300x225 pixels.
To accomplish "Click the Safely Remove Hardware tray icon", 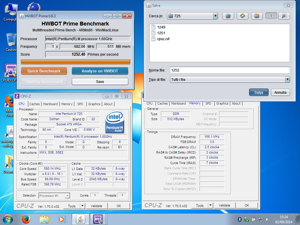I will click(246, 219).
